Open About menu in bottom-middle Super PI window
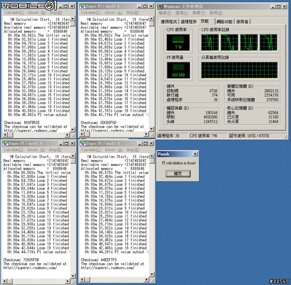The height and width of the screenshot is (285, 291). [x=114, y=150]
